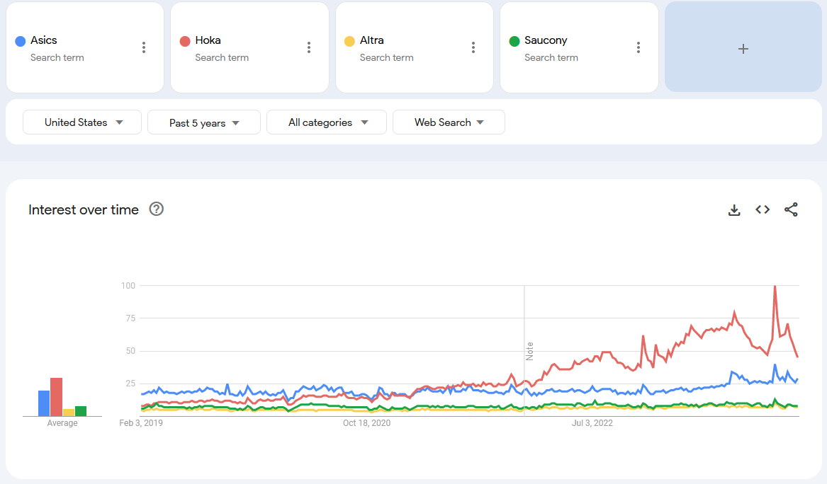Click the Oct 18, 2020 axis label

[x=366, y=423]
